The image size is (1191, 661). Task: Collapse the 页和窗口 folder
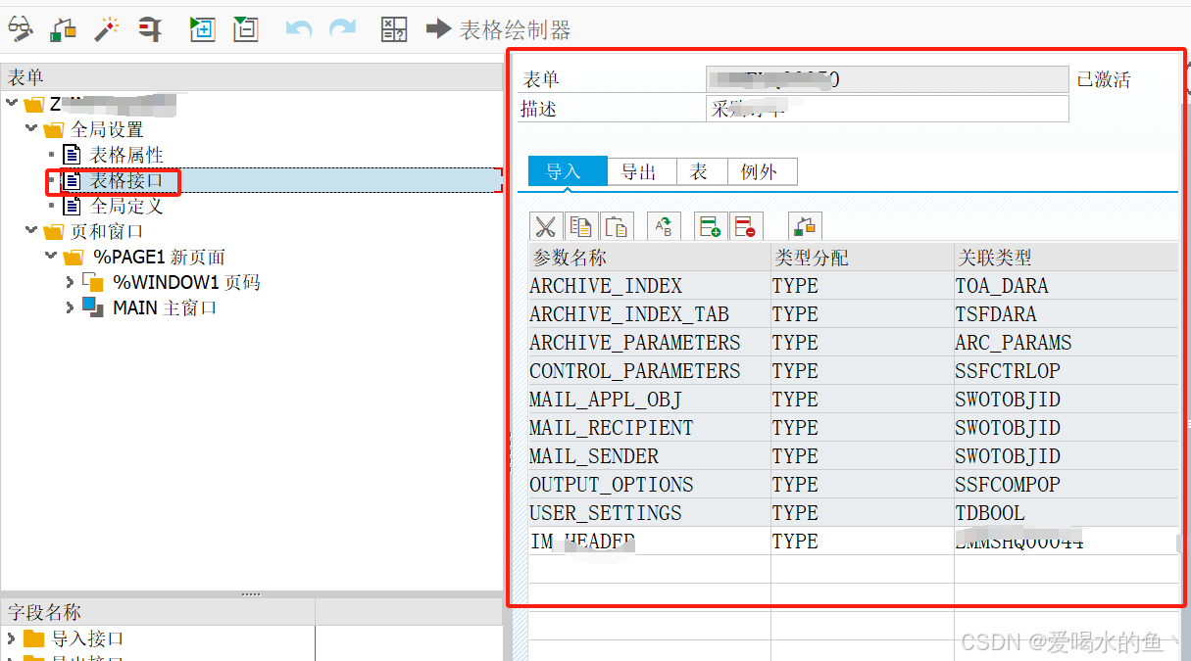click(x=31, y=230)
